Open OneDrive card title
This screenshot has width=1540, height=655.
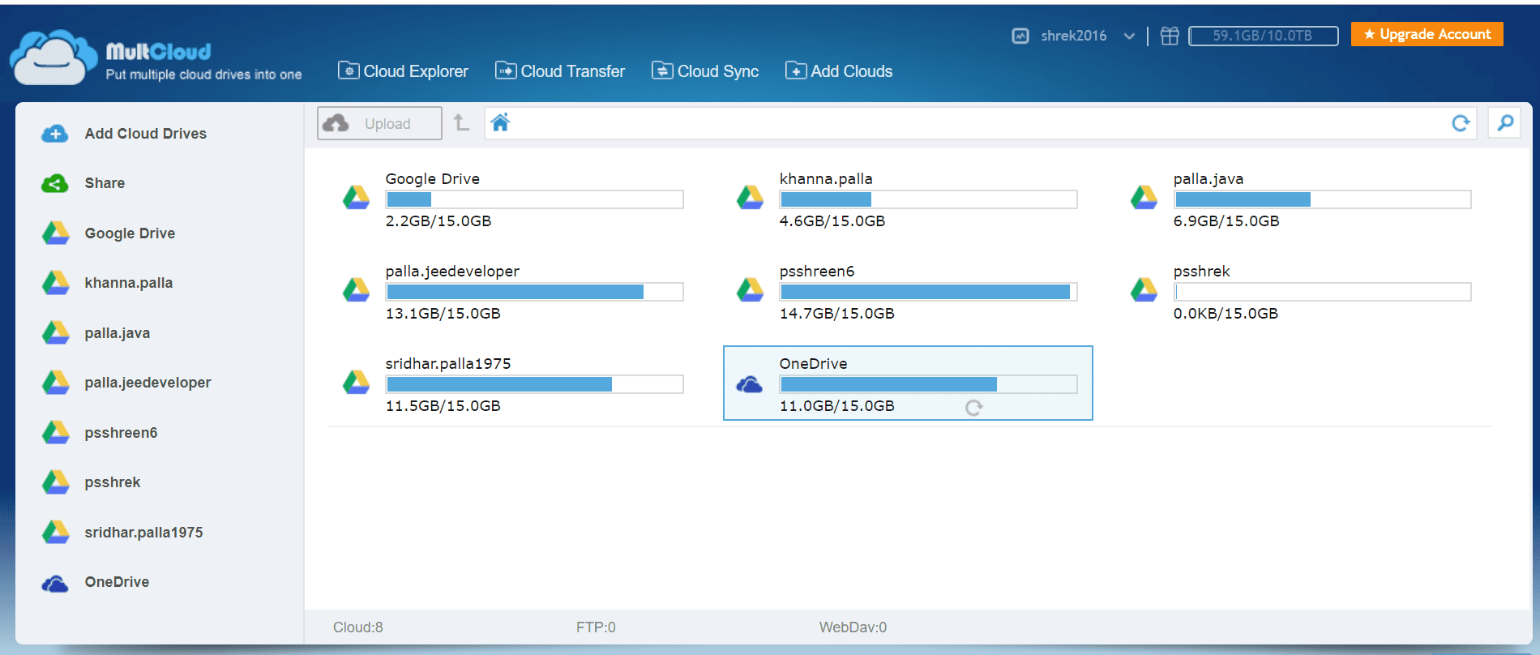click(813, 364)
